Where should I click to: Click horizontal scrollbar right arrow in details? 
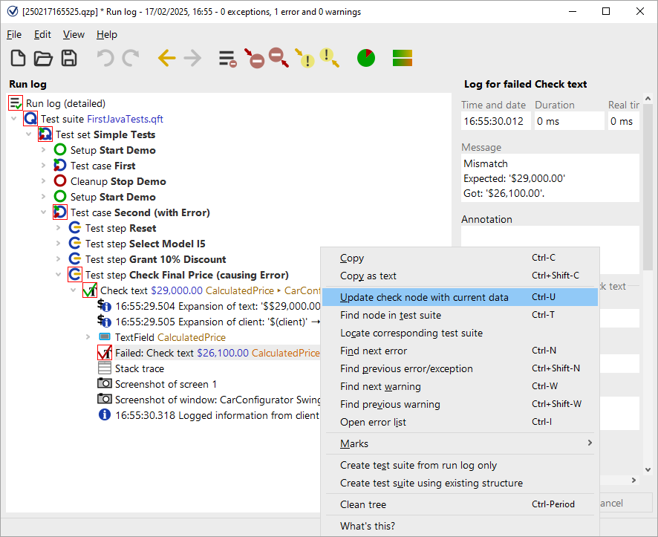pyautogui.click(x=634, y=480)
